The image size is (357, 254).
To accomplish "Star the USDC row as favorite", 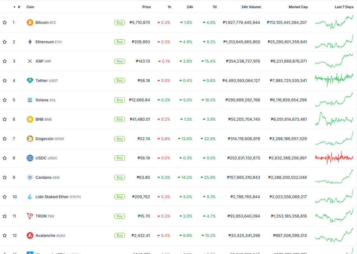I will pyautogui.click(x=4, y=158).
